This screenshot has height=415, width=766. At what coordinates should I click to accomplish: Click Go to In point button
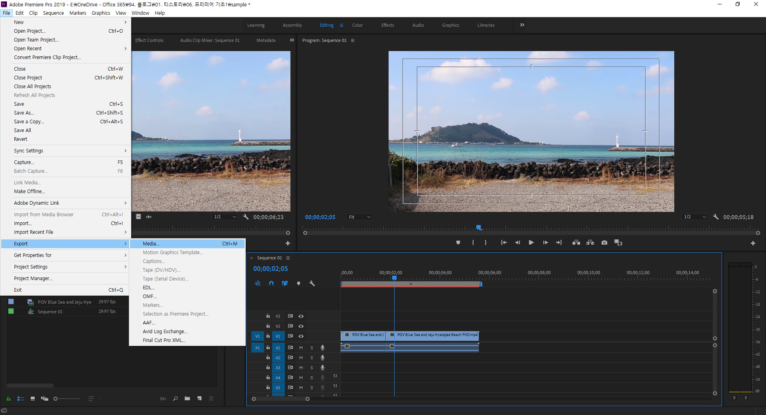pos(503,243)
